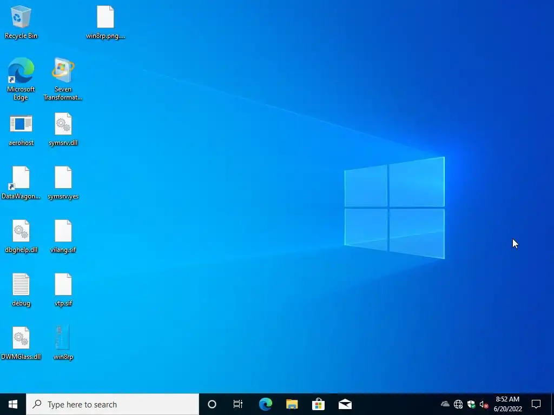Select the win8rp.png file on desktop
Screen dimensions: 554x415
point(105,22)
